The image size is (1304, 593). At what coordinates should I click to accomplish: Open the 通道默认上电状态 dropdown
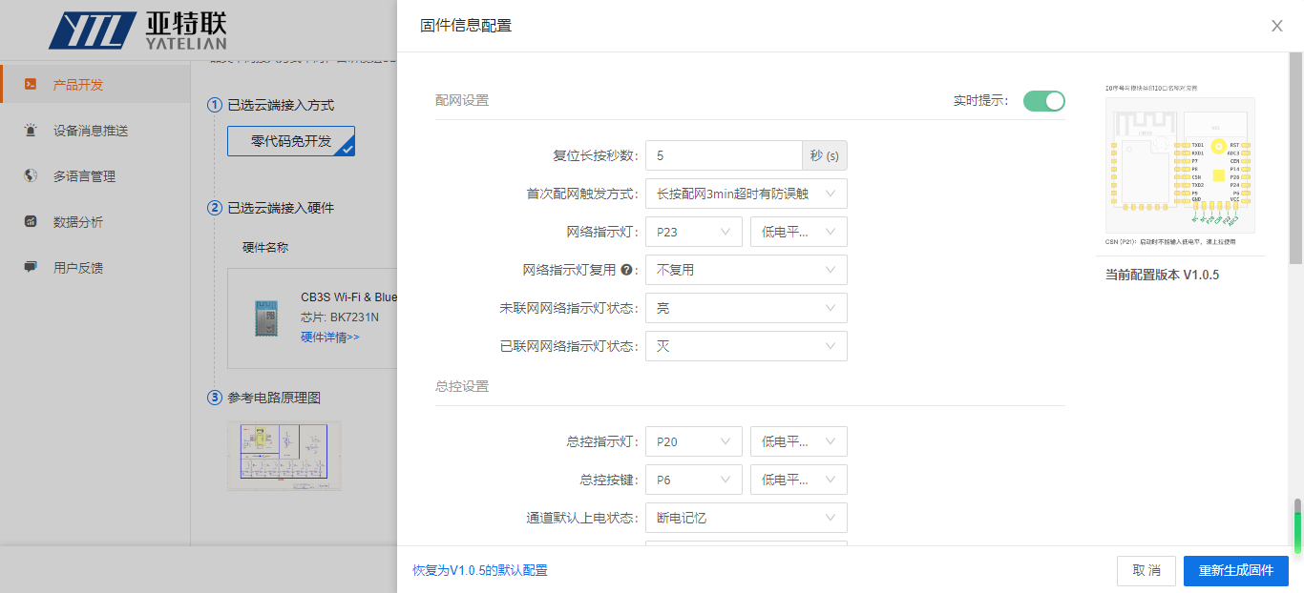tap(746, 517)
